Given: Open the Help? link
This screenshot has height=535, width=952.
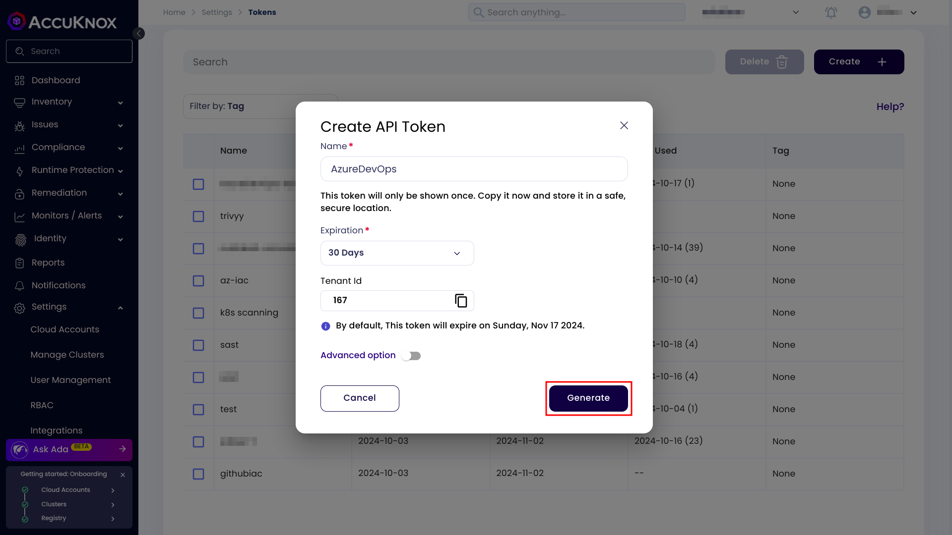Looking at the screenshot, I should [x=889, y=107].
